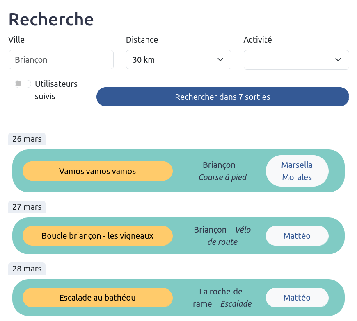Screen dimensions: 357x321
Task: Open Mattéo's profile on the 28 mars outing
Action: click(x=297, y=298)
